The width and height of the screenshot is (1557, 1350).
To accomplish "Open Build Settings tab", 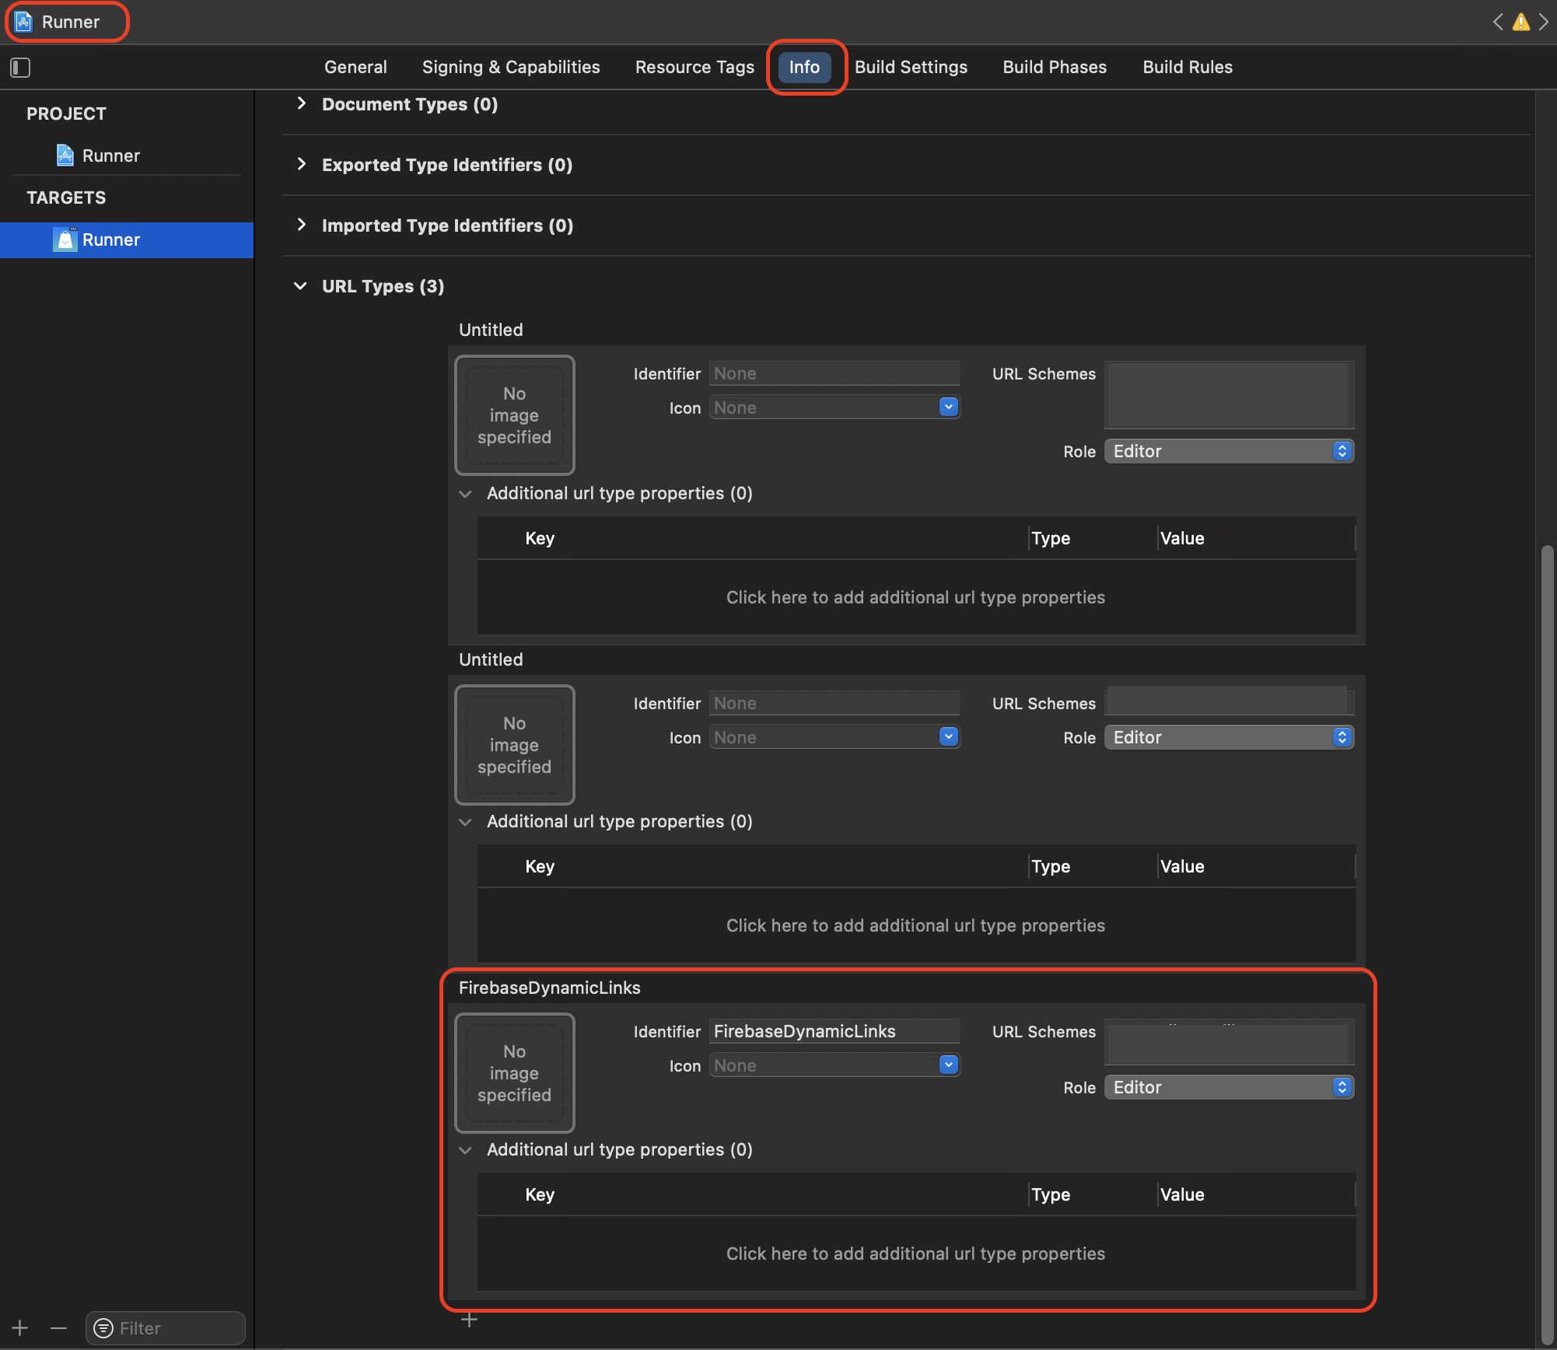I will coord(911,67).
